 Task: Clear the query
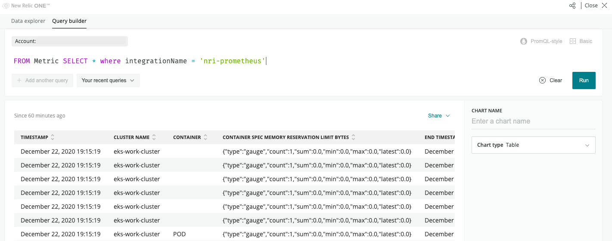click(x=550, y=80)
